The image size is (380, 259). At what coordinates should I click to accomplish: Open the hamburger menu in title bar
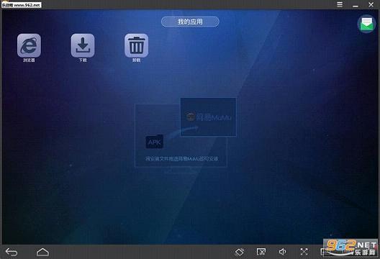pos(340,4)
